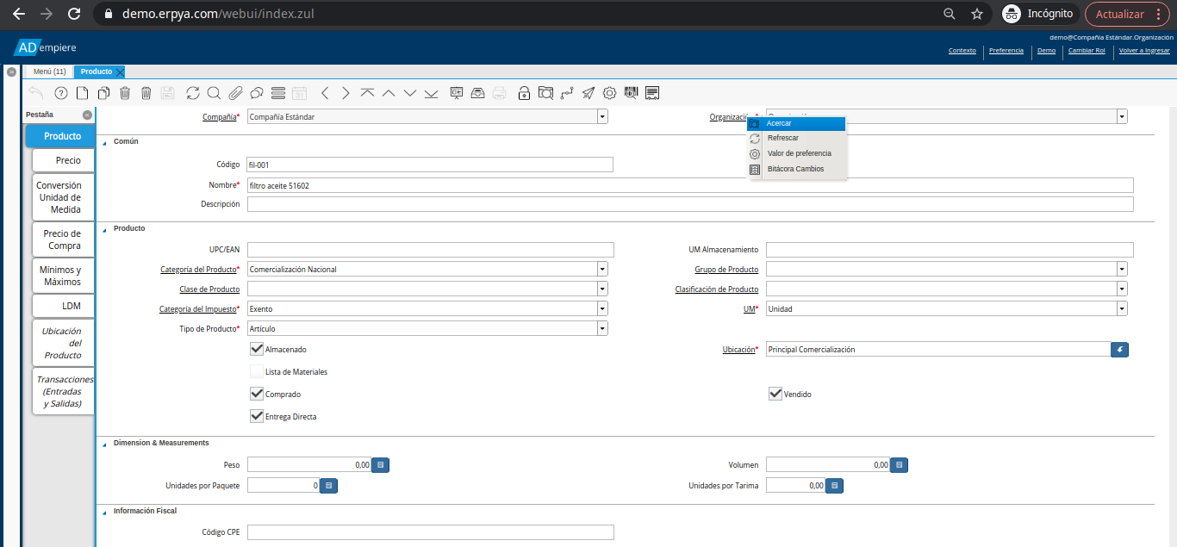Open record search with the magnifier icon
The width and height of the screenshot is (1177, 547).
point(214,93)
